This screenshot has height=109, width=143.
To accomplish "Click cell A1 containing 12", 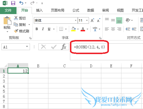I will (x=18, y=71).
